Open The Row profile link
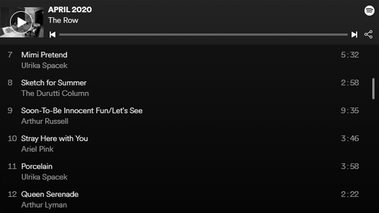This screenshot has height=213, width=379. click(63, 20)
